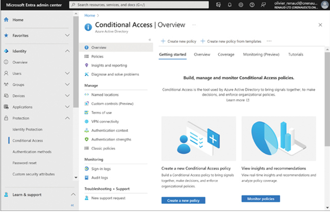
Task: Open VPN connectivity
Action: [105, 122]
